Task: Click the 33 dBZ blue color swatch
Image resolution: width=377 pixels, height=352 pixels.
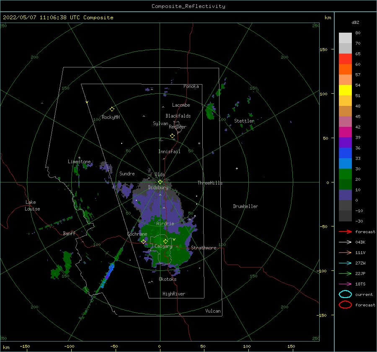Action: tap(345, 163)
